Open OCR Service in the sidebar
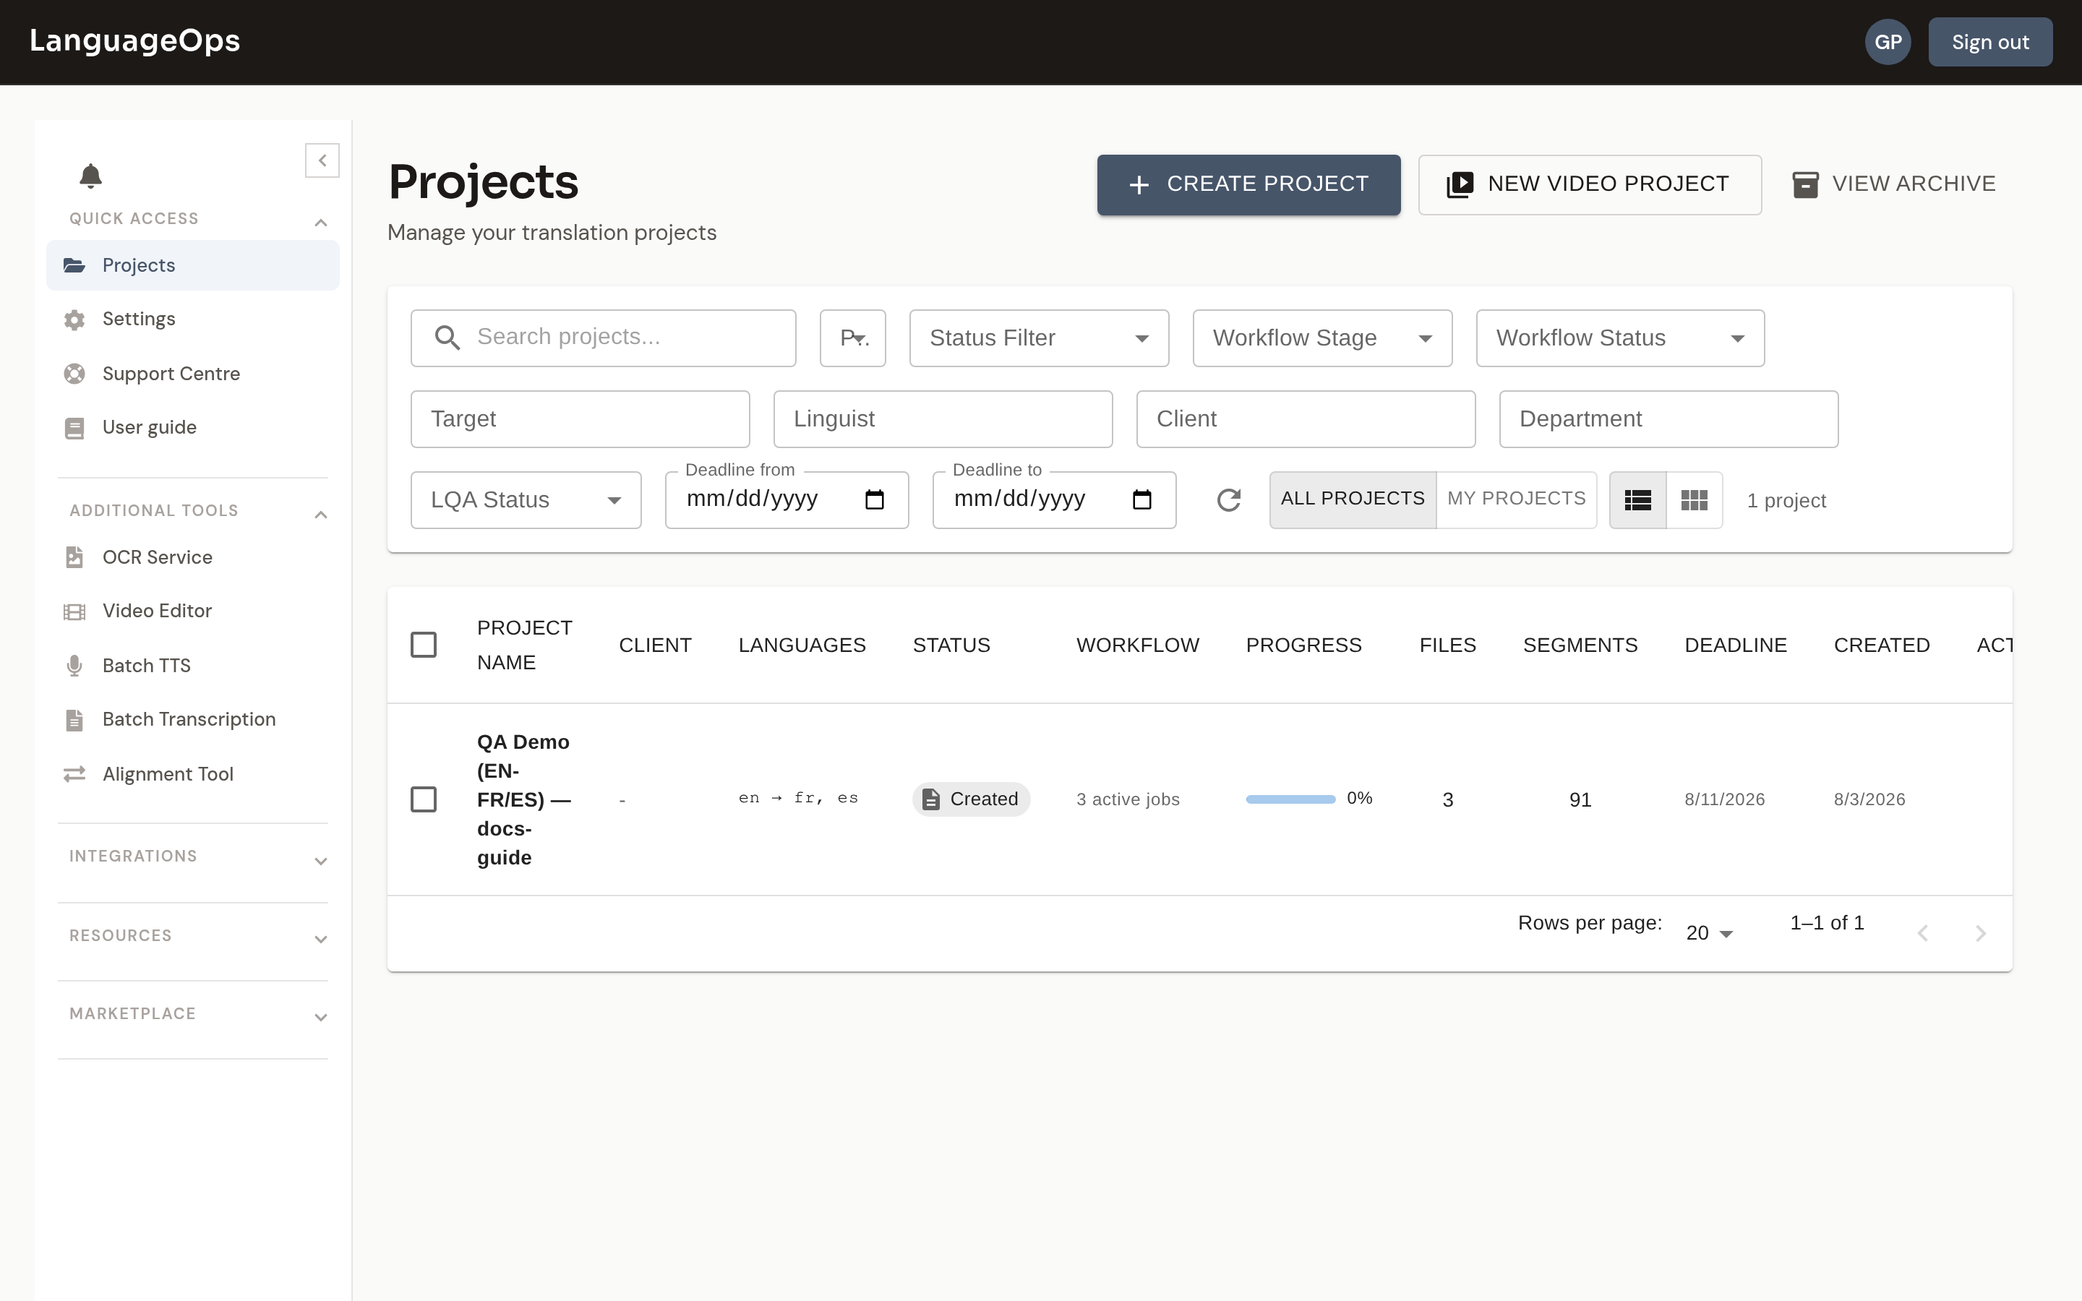Viewport: 2082px width, 1301px height. [193, 557]
